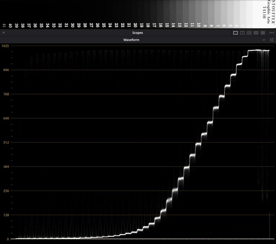Click step number 41 on the wedge
This screenshot has width=276, height=244.
(4, 25)
